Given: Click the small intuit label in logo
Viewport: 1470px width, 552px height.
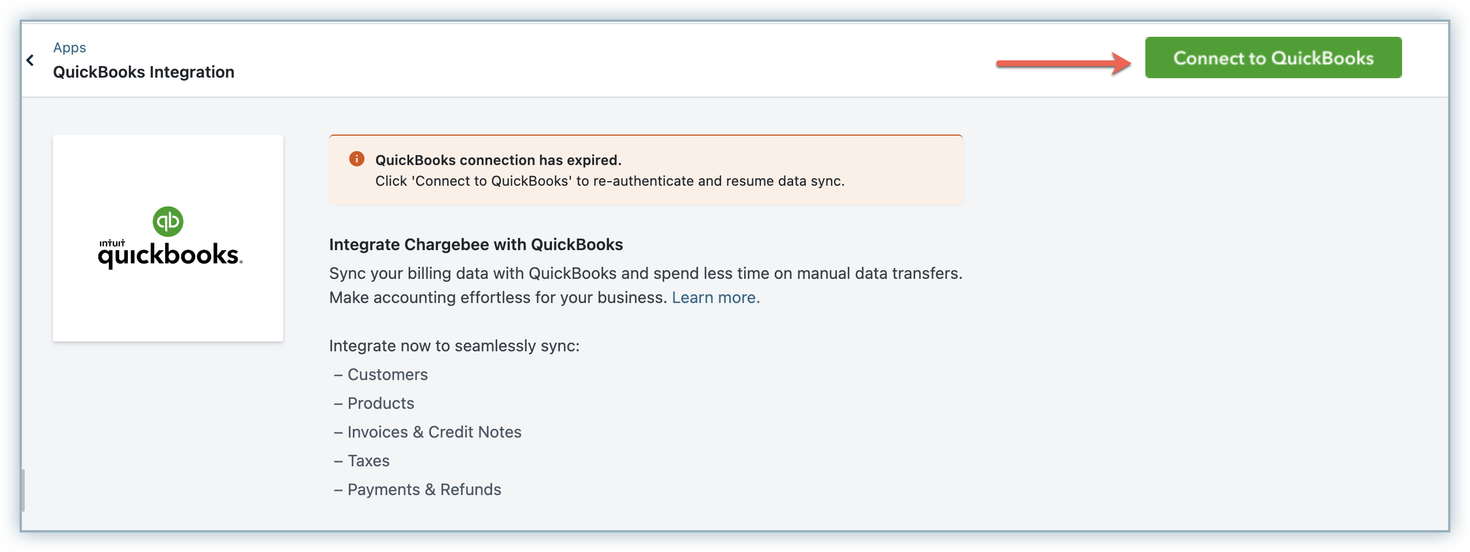Looking at the screenshot, I should (112, 243).
